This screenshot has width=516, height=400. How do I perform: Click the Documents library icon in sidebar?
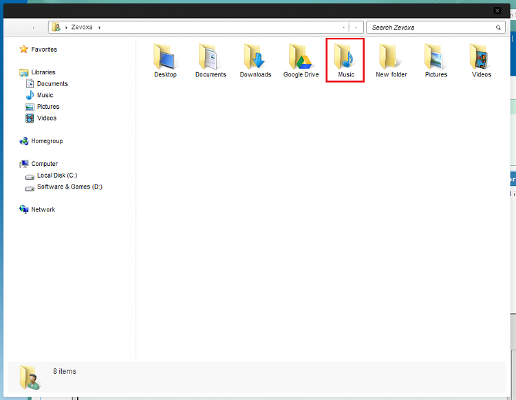pos(30,83)
